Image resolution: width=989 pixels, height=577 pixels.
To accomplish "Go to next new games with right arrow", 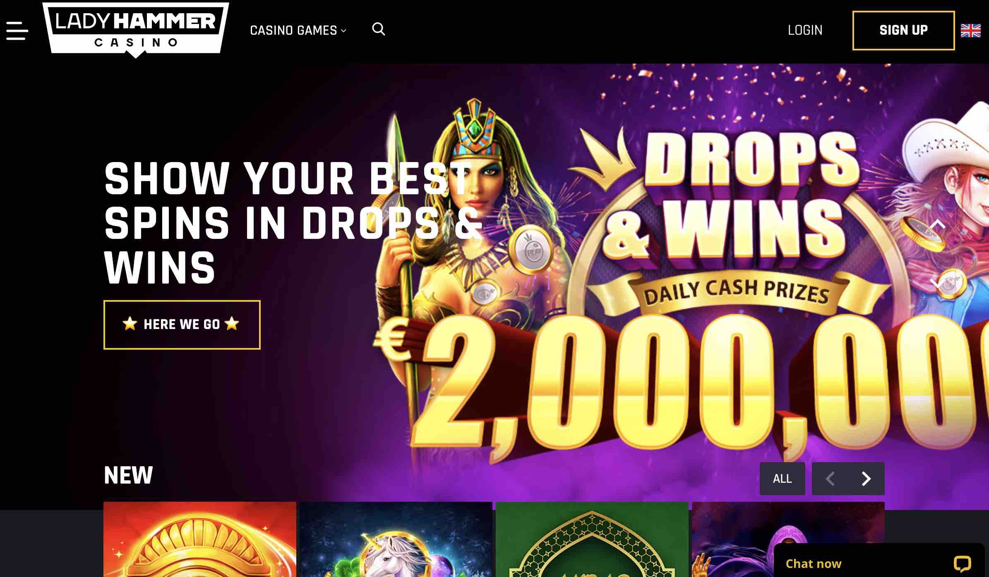I will pyautogui.click(x=866, y=479).
